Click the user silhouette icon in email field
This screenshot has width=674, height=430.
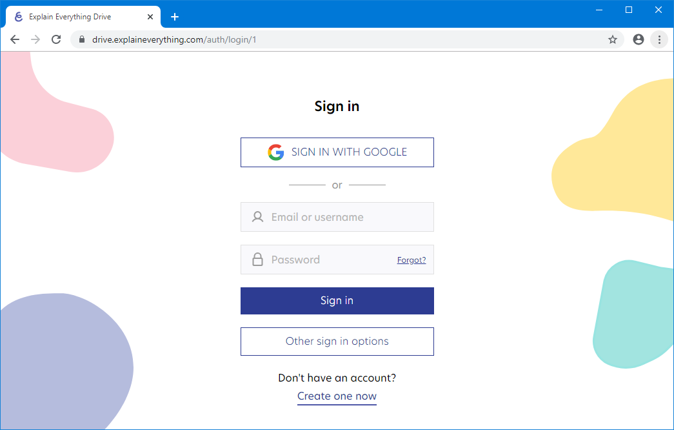[x=257, y=217]
